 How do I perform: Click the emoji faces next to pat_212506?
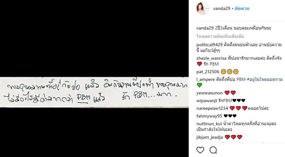[230, 72]
